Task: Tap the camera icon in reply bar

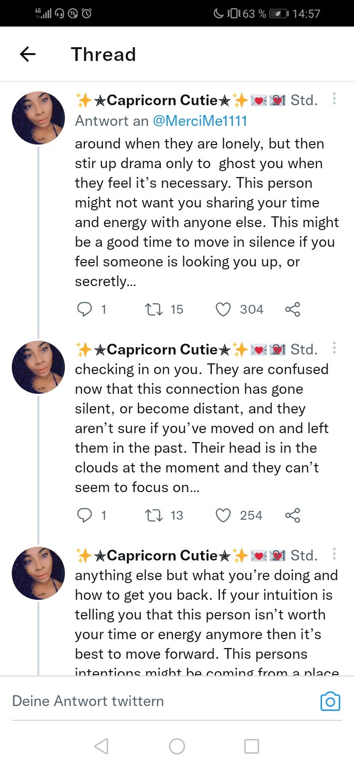Action: click(330, 701)
